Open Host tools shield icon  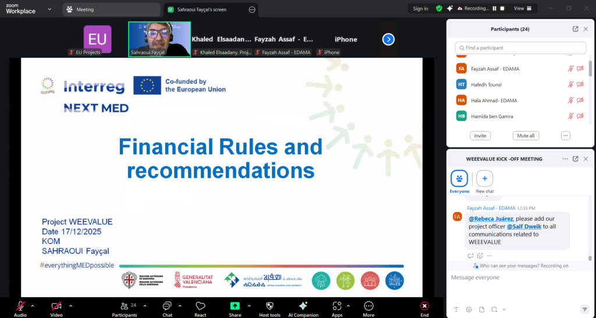click(x=269, y=306)
